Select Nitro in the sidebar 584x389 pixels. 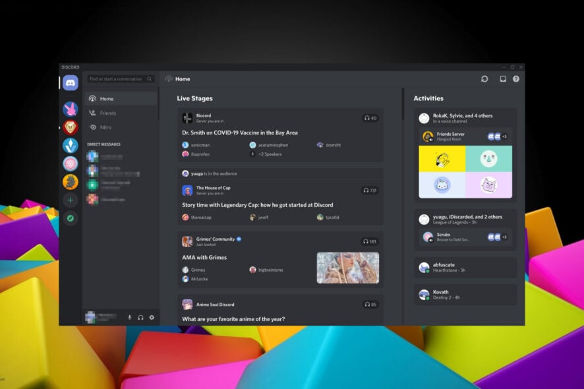click(x=121, y=127)
